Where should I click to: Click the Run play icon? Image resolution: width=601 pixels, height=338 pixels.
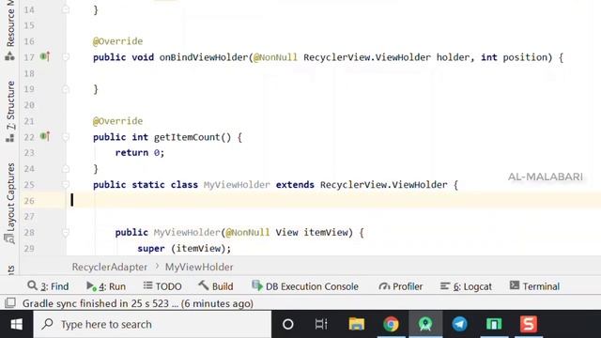pyautogui.click(x=91, y=285)
